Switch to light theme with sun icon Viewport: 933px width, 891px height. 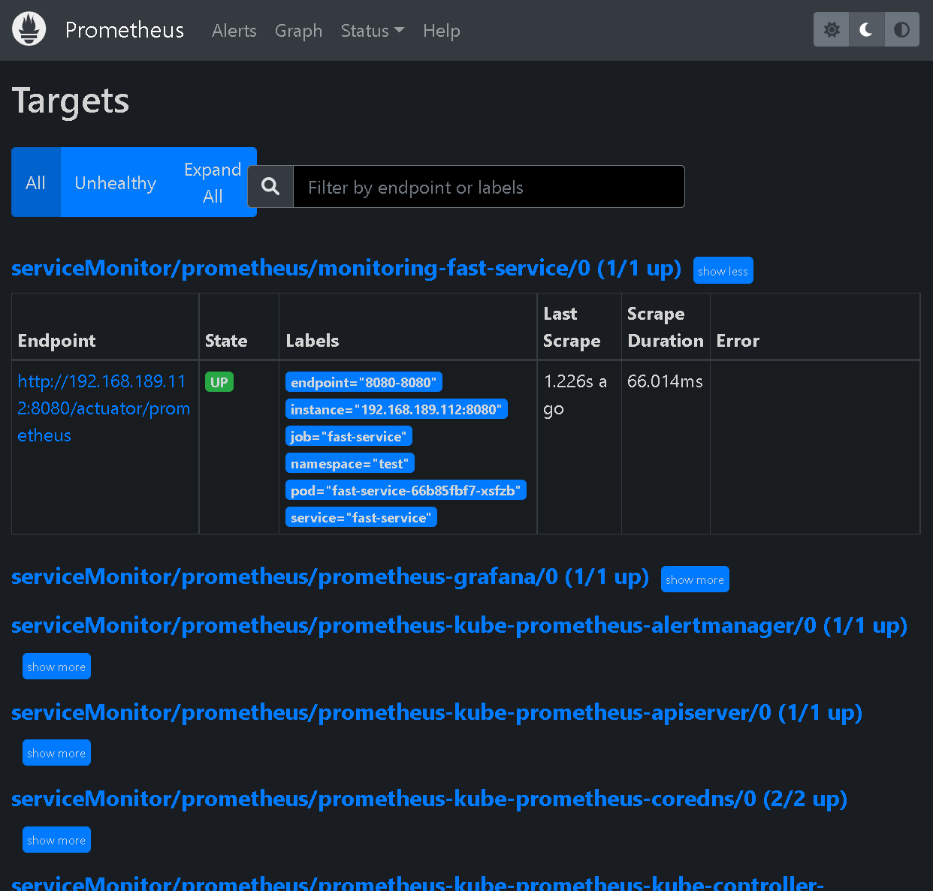pyautogui.click(x=832, y=30)
